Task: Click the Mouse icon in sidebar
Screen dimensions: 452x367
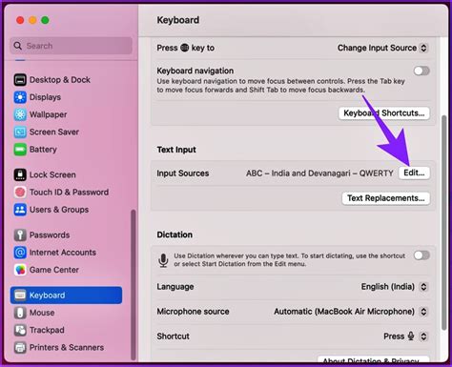Action: (20, 313)
